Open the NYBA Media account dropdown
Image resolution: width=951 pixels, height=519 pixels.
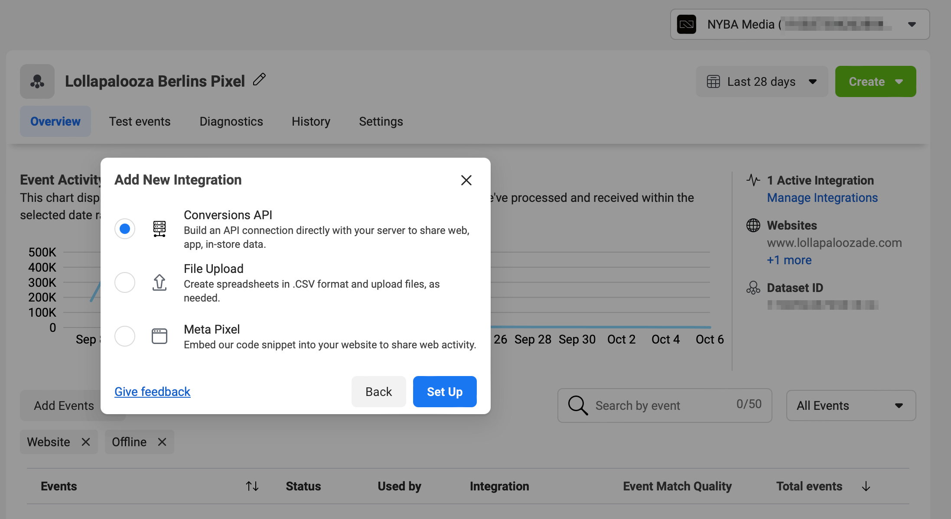pyautogui.click(x=800, y=24)
